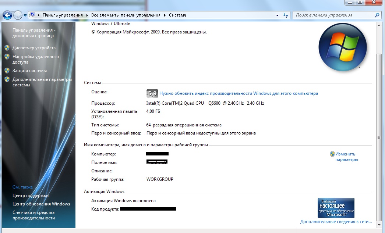Open 'Дополнительные параметры системы' link

(x=42, y=82)
